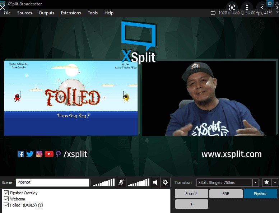Click the Scene label

tap(7, 182)
